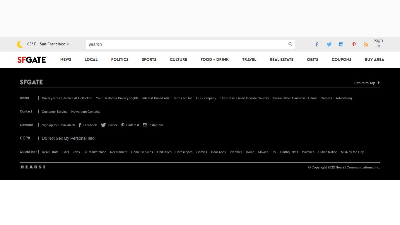Open the footer Twitter link
Image resolution: width=400 pixels, height=225 pixels.
(109, 125)
